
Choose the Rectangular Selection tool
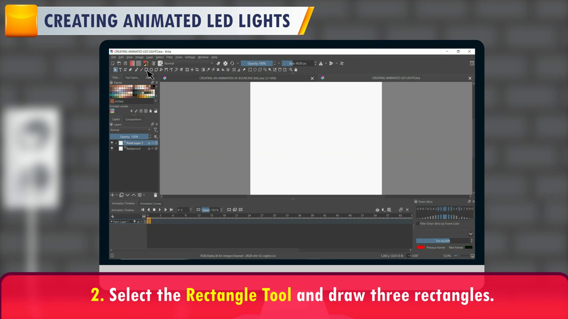click(250, 70)
